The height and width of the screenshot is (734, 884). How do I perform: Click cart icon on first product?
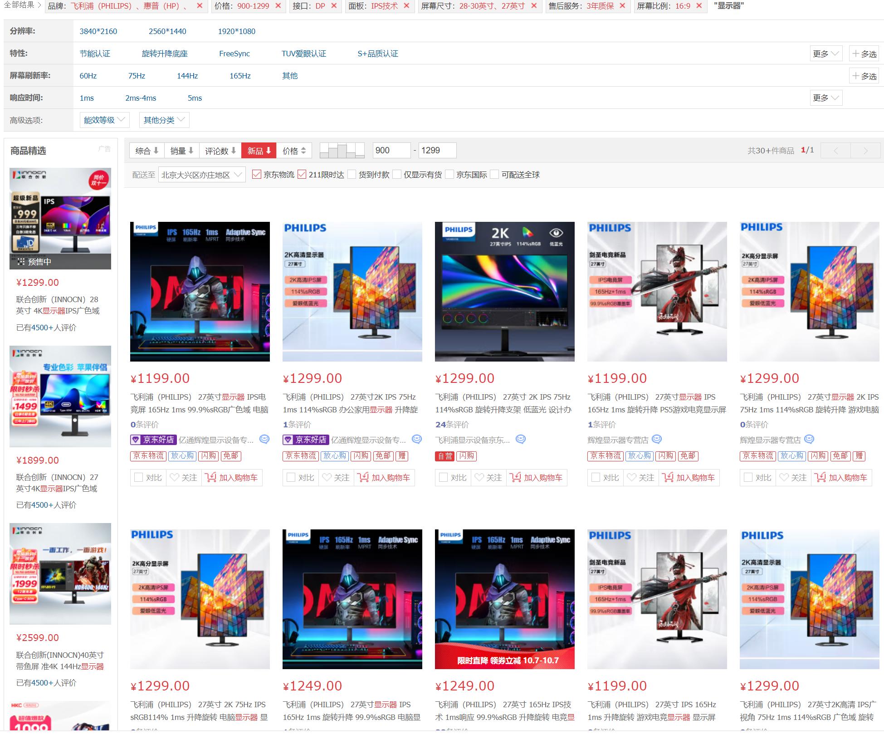point(210,477)
